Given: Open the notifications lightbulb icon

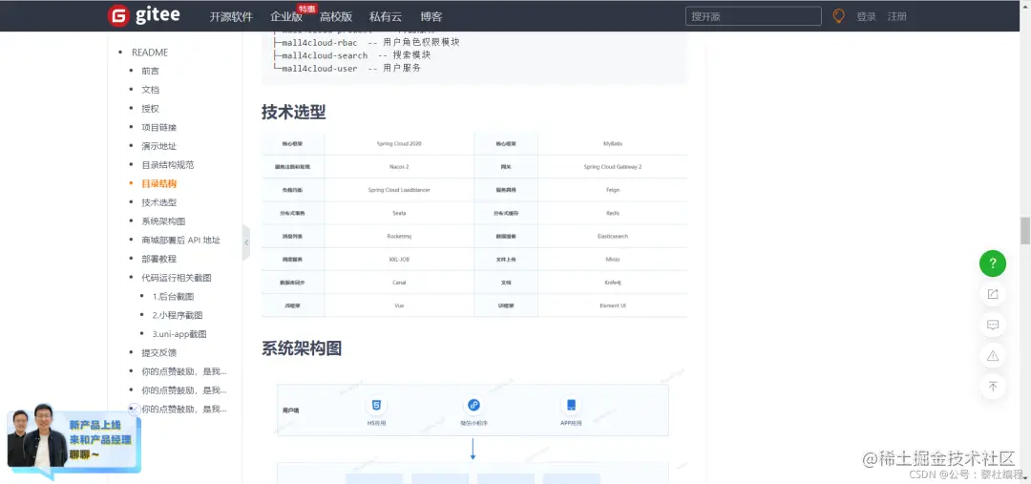Looking at the screenshot, I should tap(838, 16).
